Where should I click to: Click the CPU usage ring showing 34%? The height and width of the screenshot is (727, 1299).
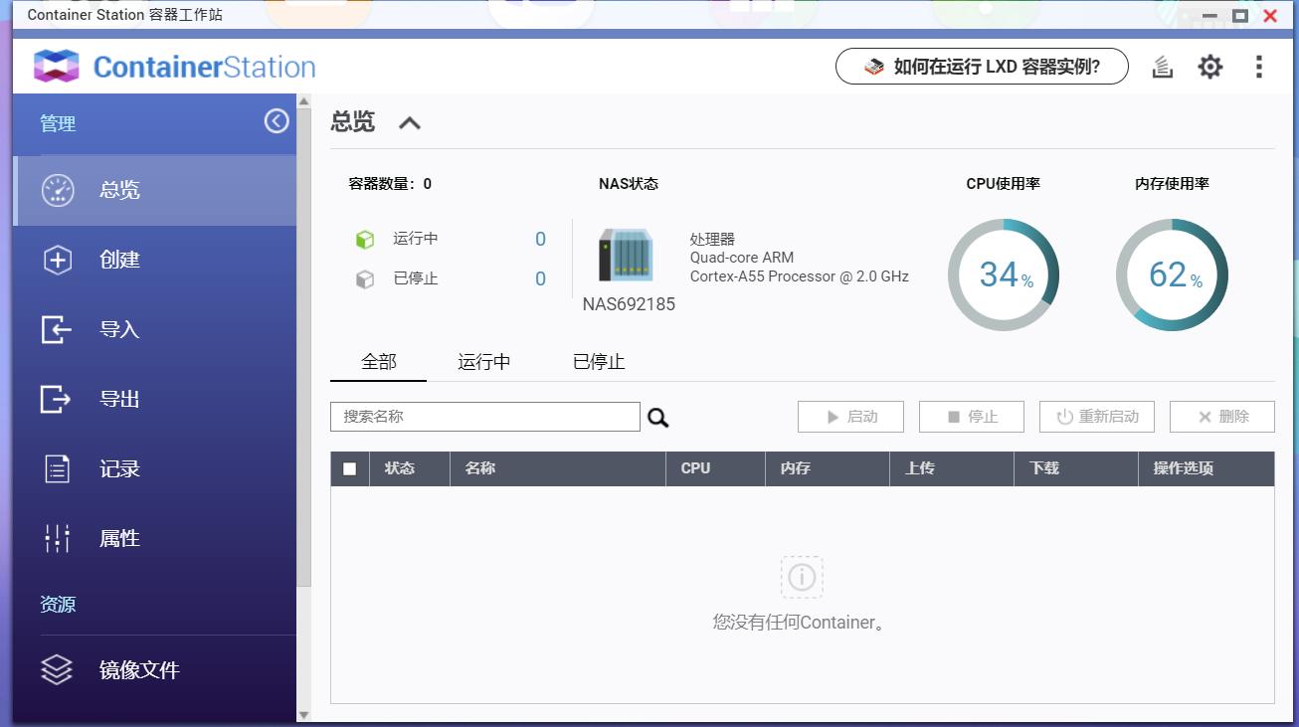(x=1004, y=274)
